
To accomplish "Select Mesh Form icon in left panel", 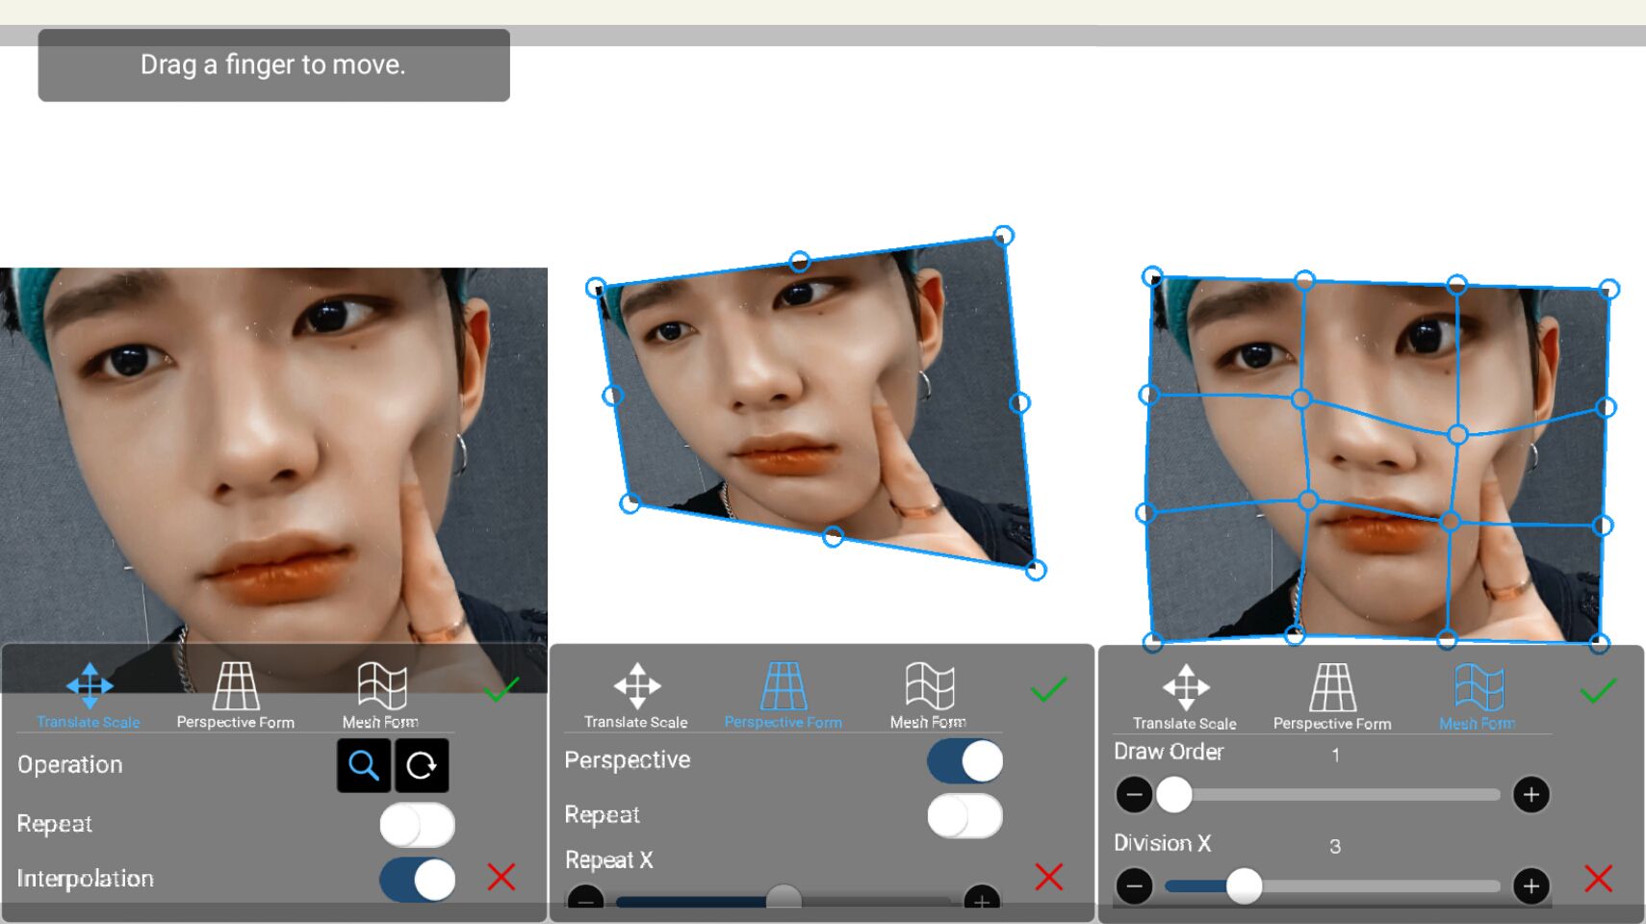I will [382, 686].
